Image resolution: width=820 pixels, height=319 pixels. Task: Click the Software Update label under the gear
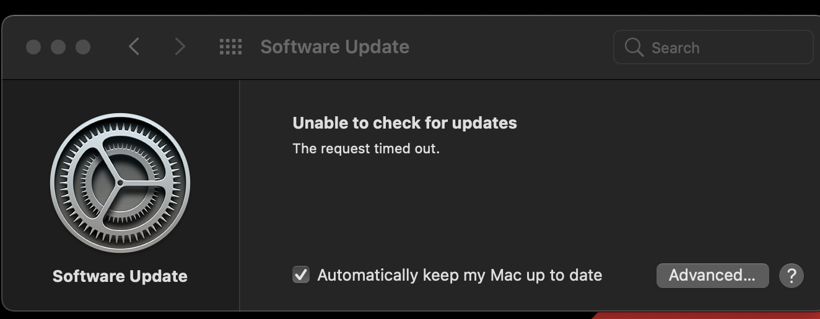pyautogui.click(x=120, y=276)
